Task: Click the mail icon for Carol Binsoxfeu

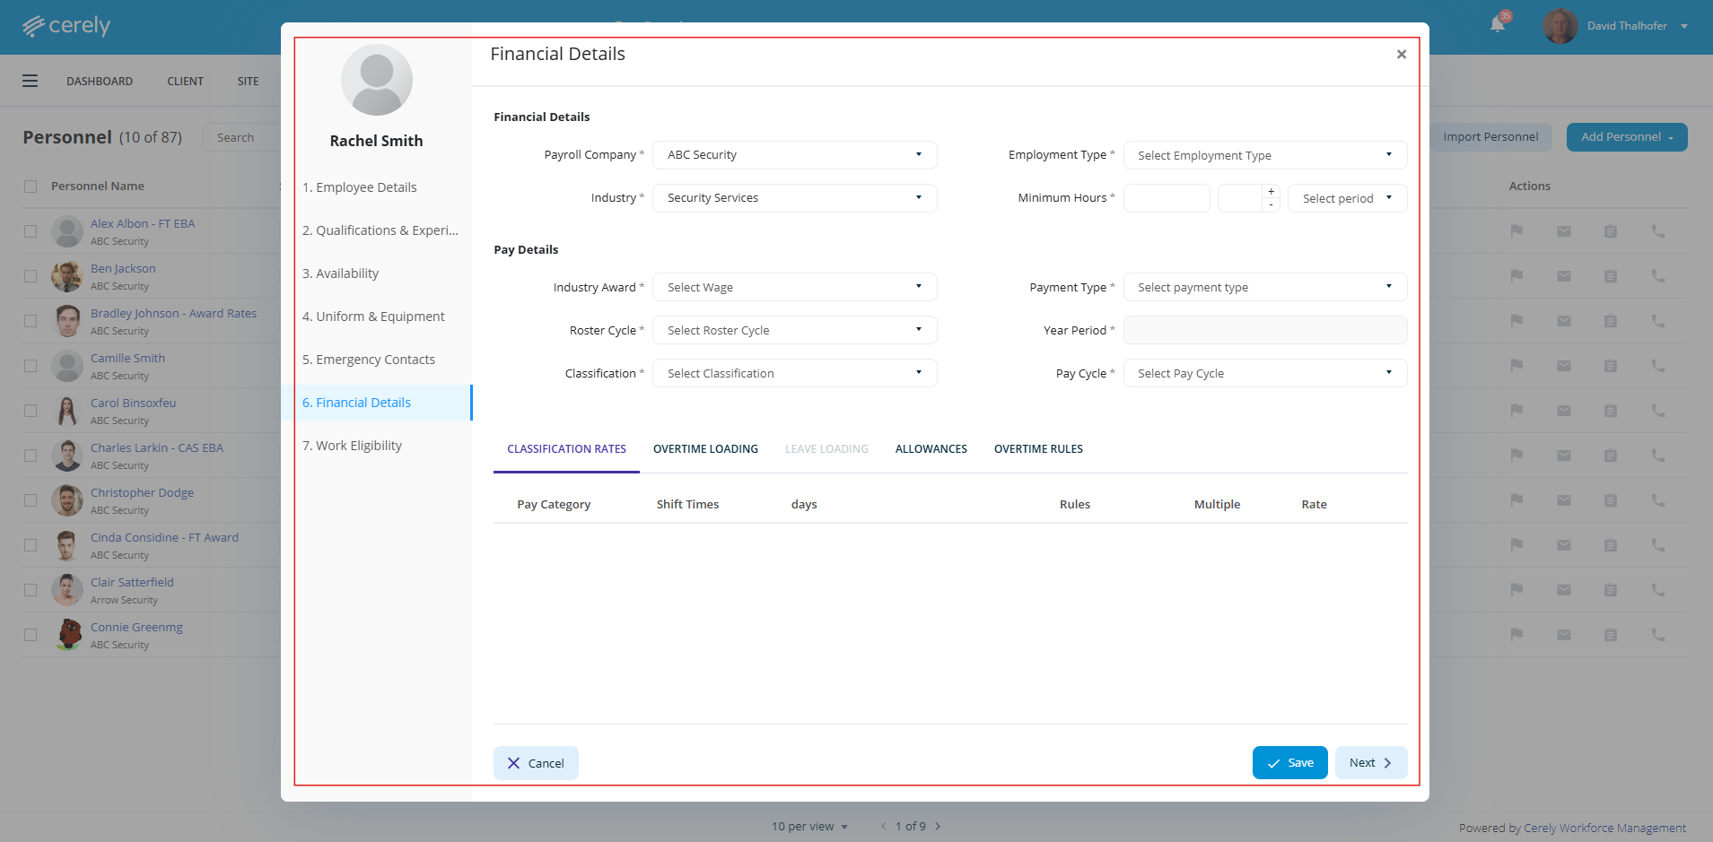Action: click(x=1564, y=411)
